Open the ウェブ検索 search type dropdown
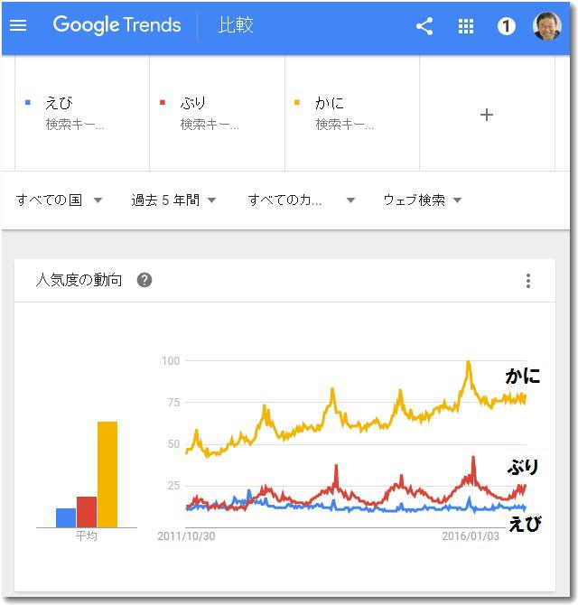The image size is (578, 605). [422, 200]
